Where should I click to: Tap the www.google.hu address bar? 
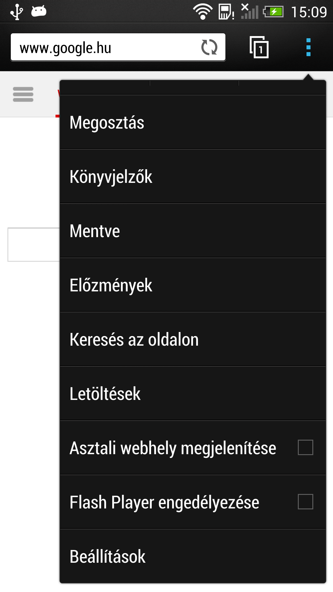pyautogui.click(x=105, y=48)
